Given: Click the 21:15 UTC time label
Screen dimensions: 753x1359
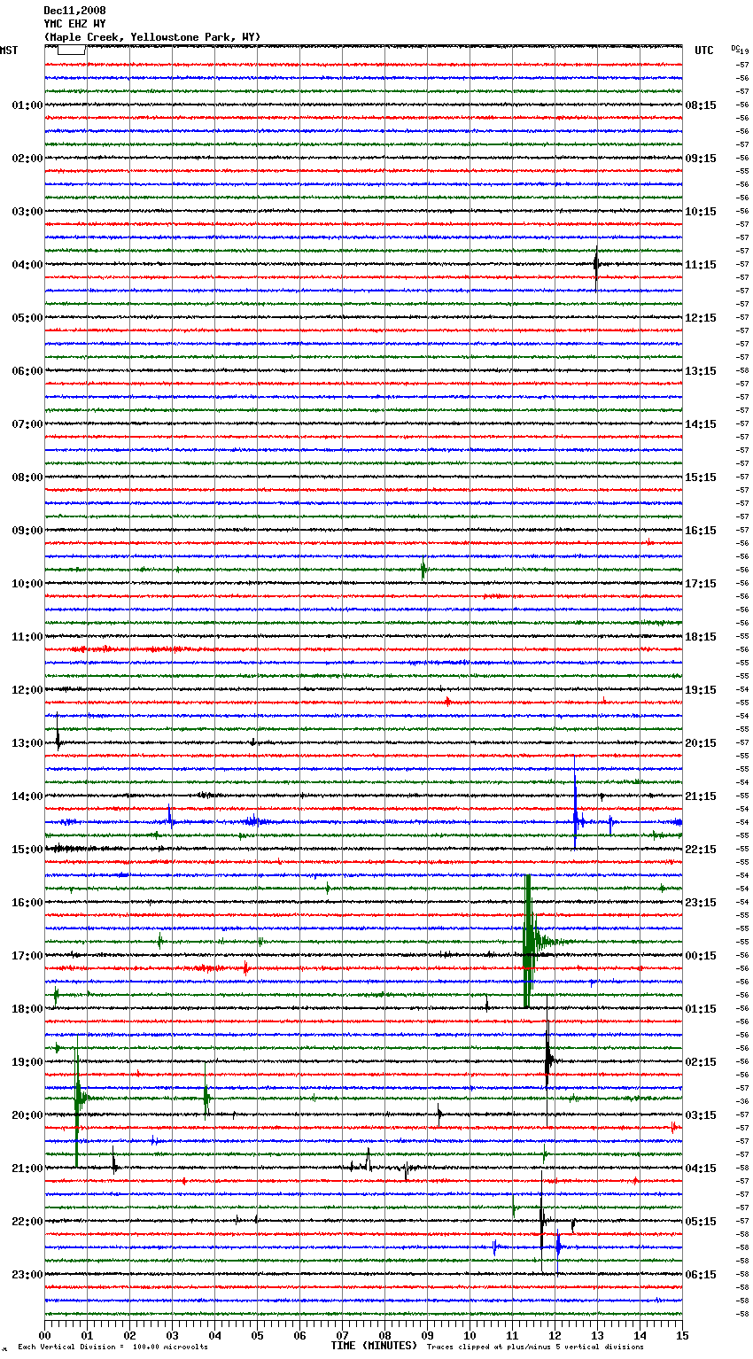Looking at the screenshot, I should (701, 796).
